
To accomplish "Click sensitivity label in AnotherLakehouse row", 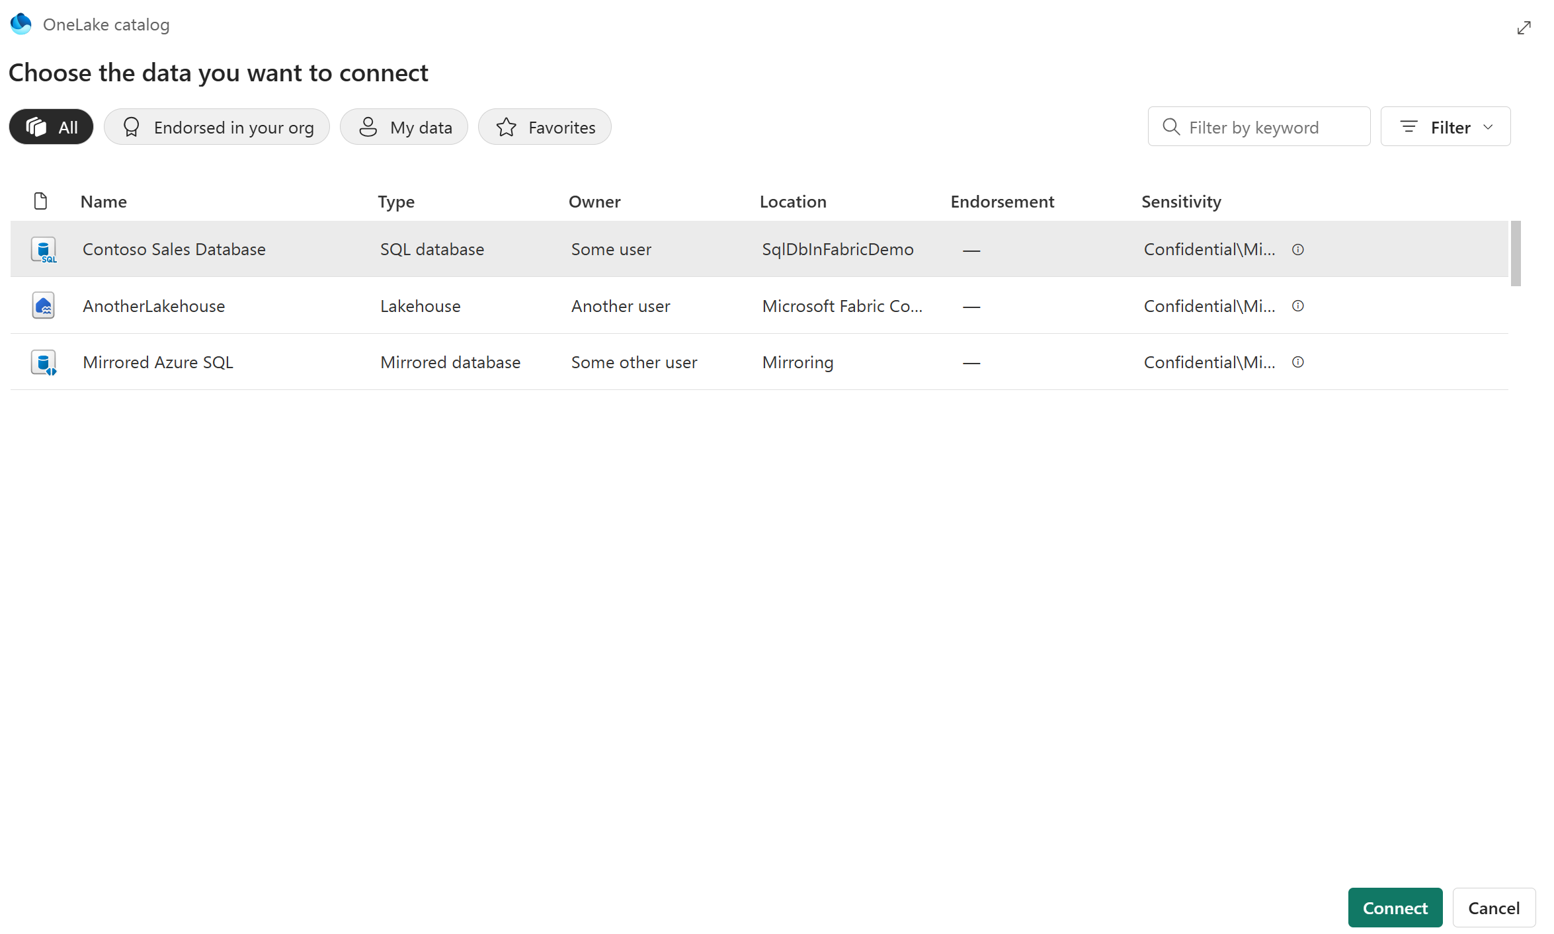I will 1209,306.
